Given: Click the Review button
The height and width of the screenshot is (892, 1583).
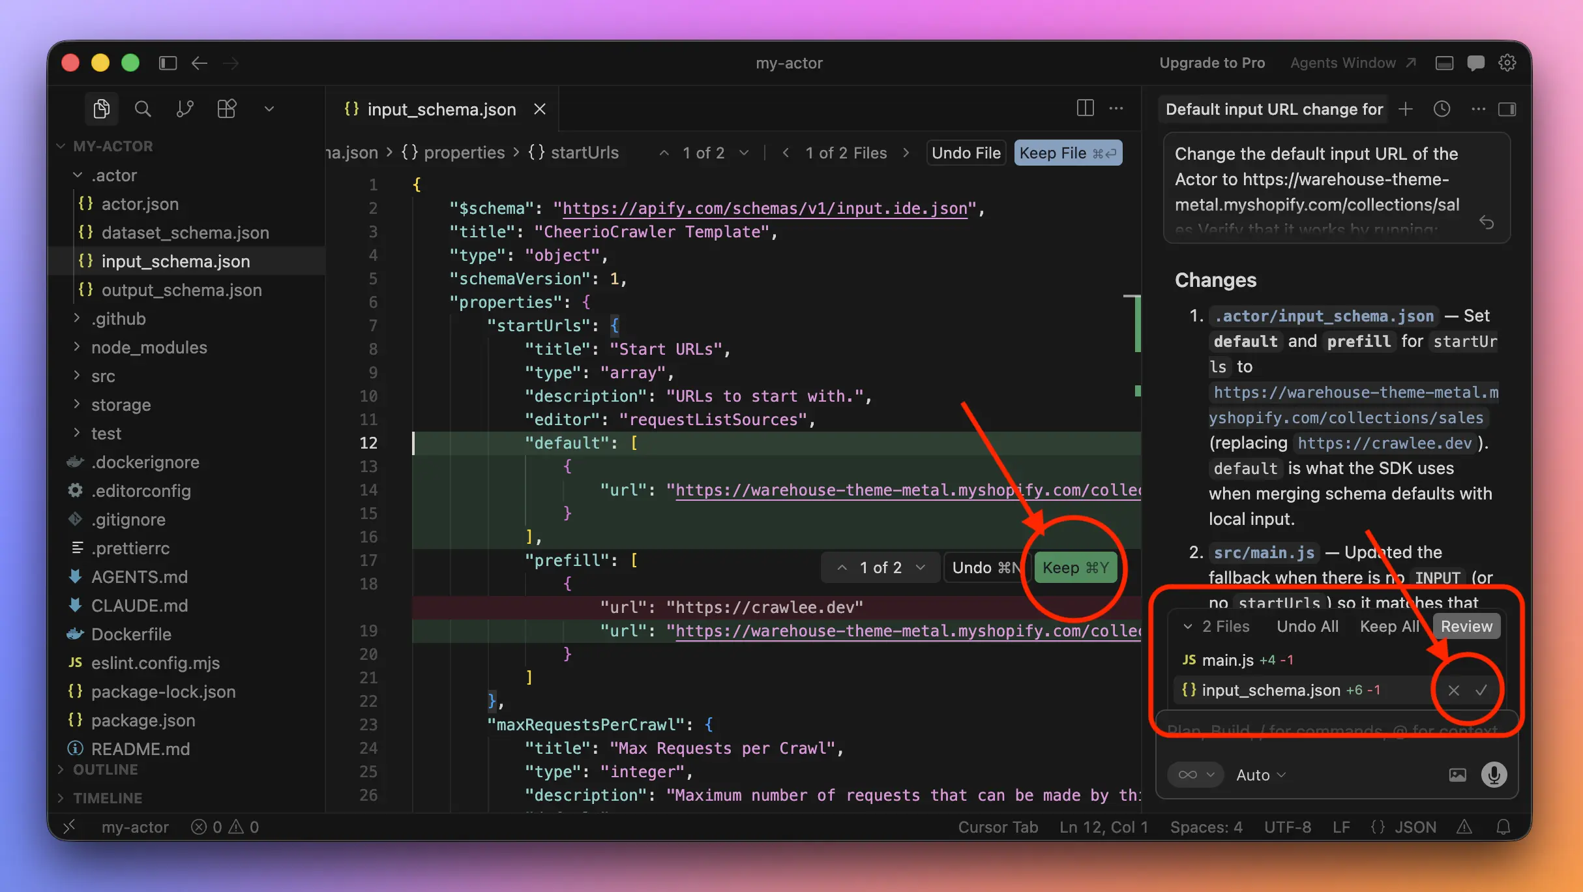Looking at the screenshot, I should tap(1466, 627).
